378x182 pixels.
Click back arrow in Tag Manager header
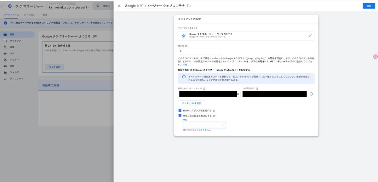tap(3, 6)
